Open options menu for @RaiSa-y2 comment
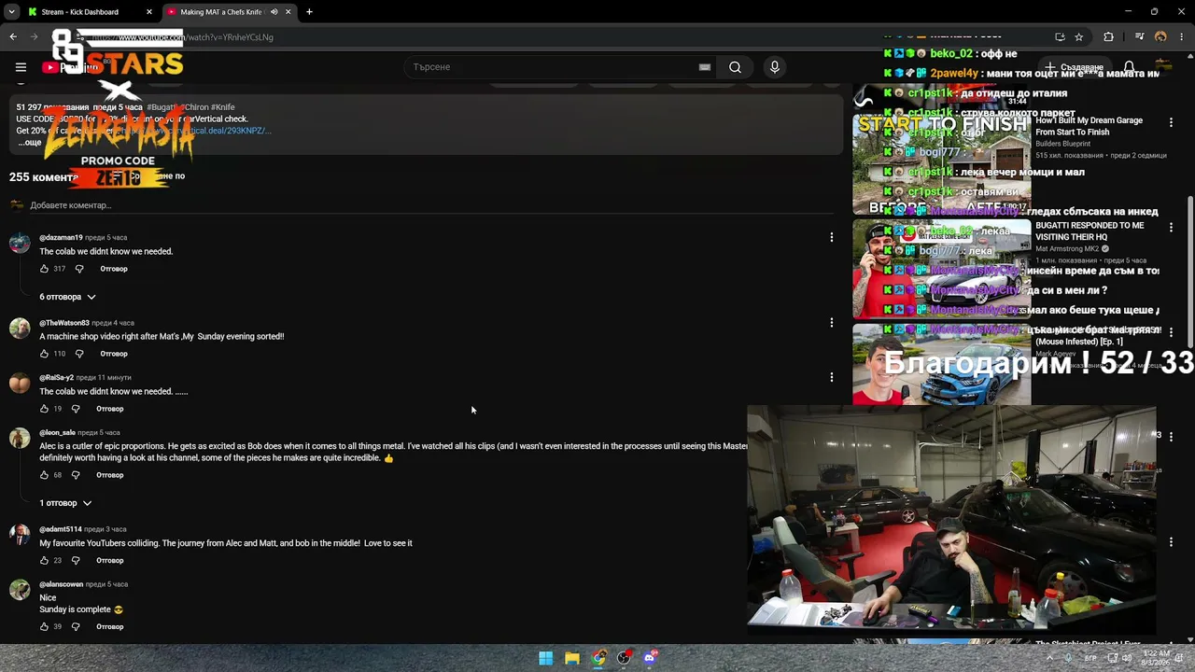 (x=832, y=377)
